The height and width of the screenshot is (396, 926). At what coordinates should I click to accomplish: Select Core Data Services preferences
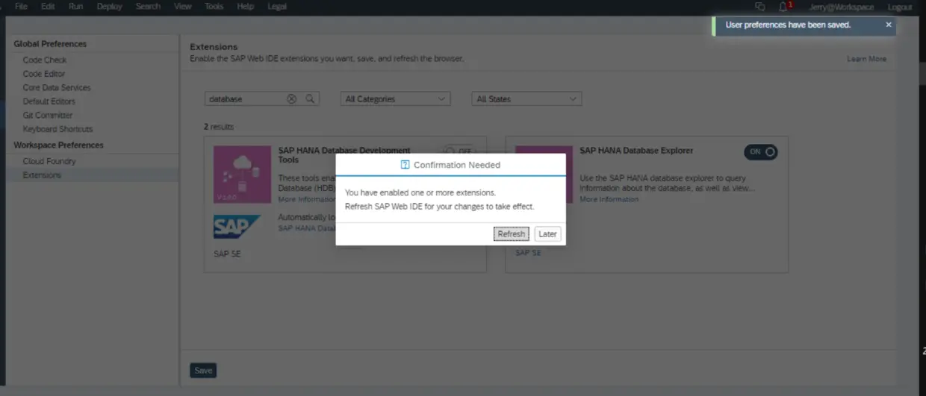(x=57, y=87)
